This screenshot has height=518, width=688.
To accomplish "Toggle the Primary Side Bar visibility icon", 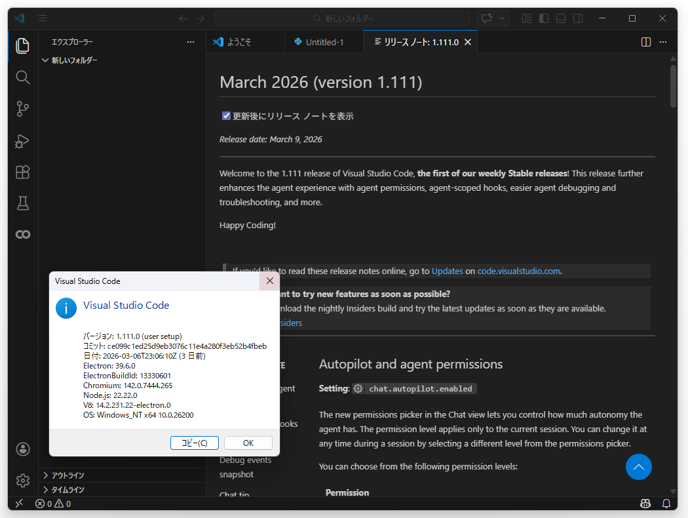I will pos(544,18).
